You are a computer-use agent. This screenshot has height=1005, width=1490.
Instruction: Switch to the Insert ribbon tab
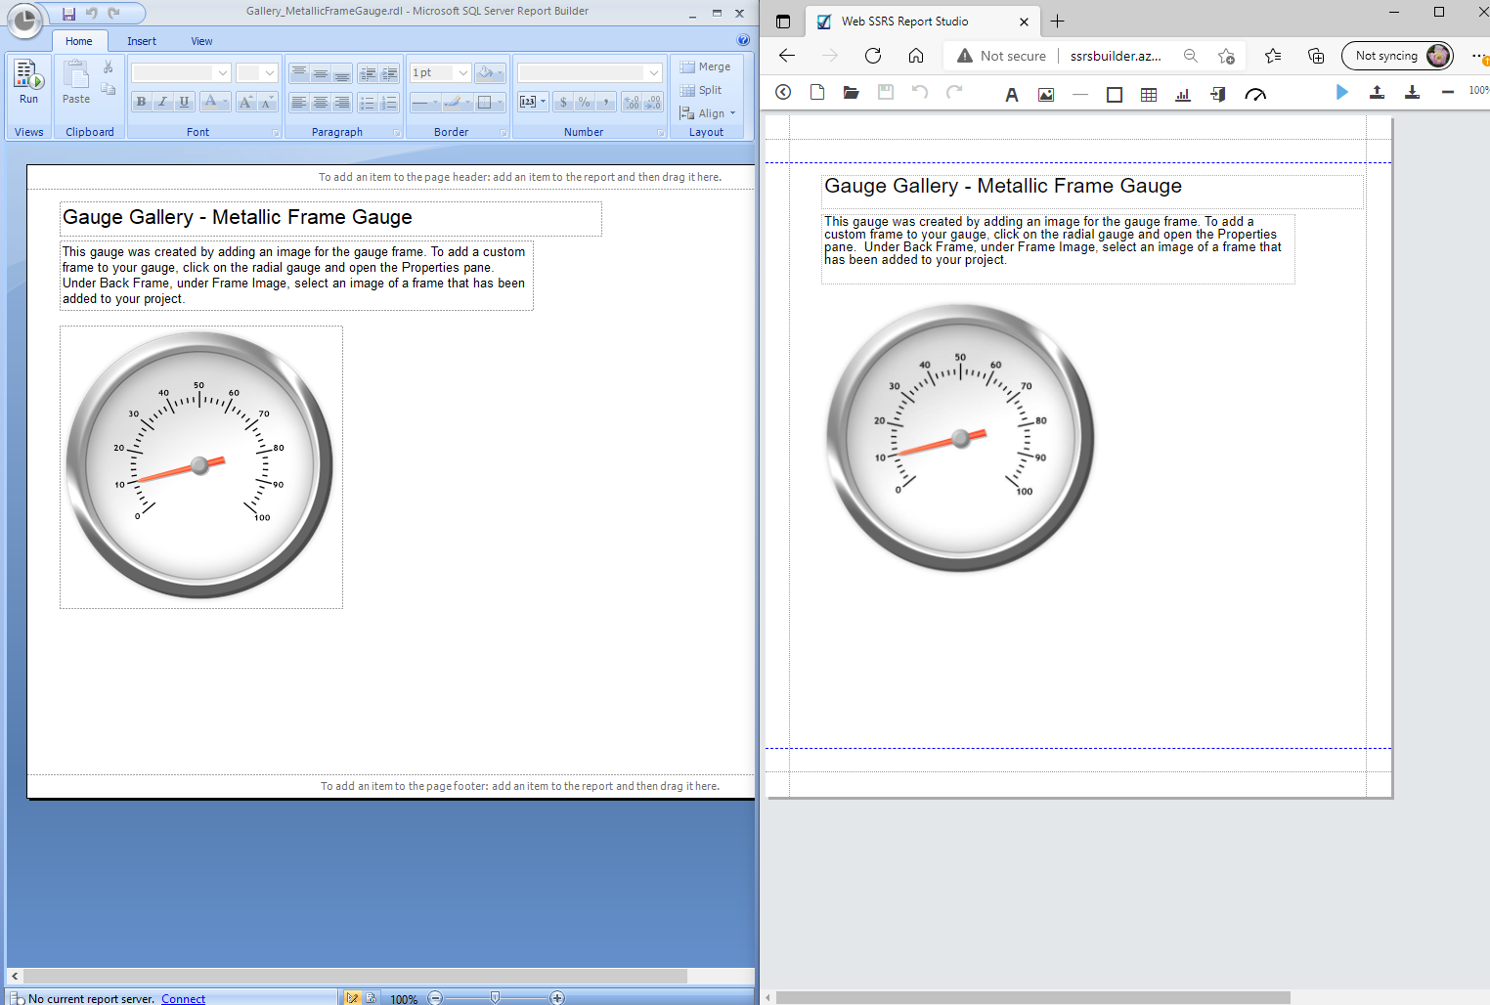point(141,41)
